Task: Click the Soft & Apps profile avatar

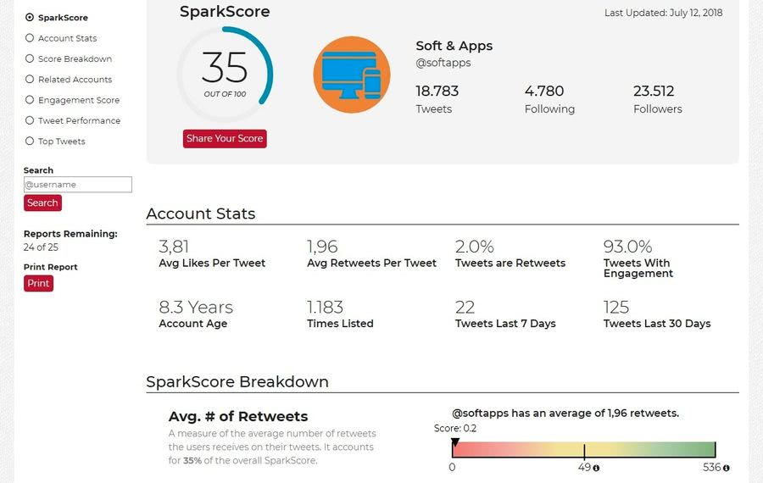Action: [x=352, y=75]
